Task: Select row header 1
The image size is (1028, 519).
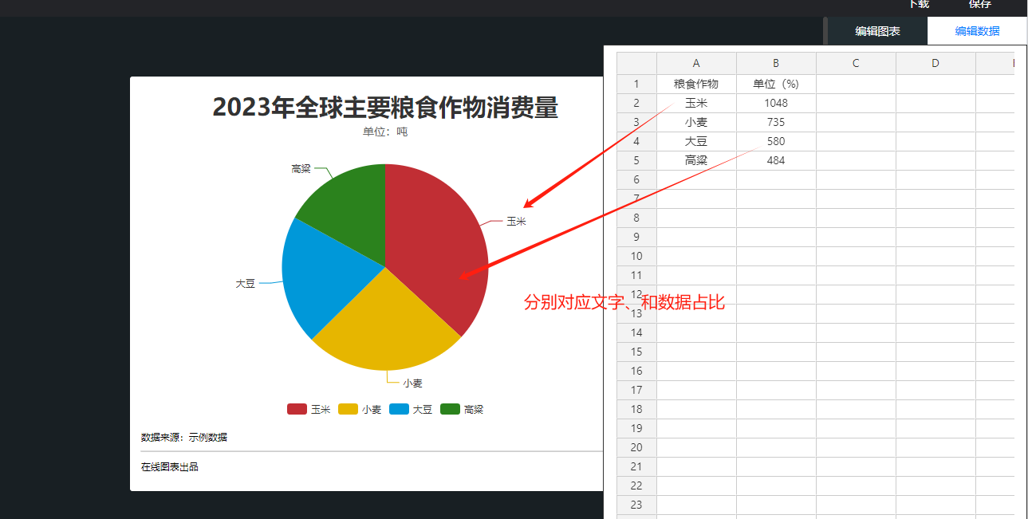Action: point(636,84)
